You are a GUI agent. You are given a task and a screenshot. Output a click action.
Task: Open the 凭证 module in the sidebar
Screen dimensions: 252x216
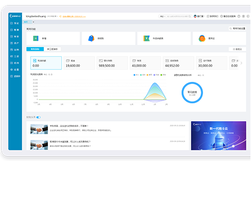click(15, 23)
